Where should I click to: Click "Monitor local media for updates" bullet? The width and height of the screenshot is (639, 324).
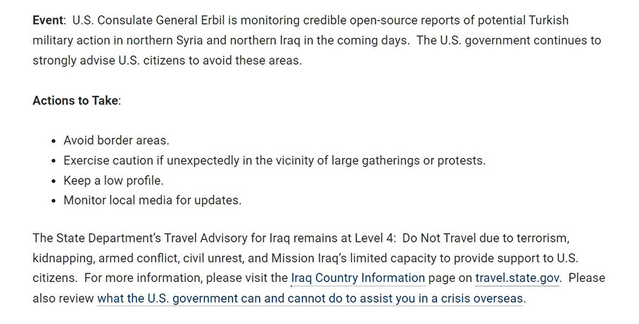point(152,200)
